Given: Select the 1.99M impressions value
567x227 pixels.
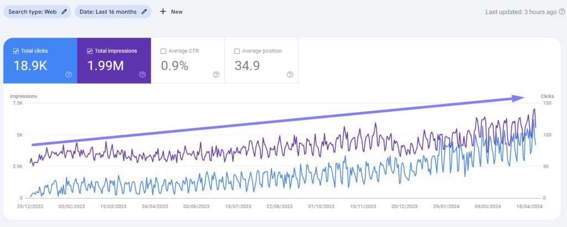Looking at the screenshot, I should 106,66.
